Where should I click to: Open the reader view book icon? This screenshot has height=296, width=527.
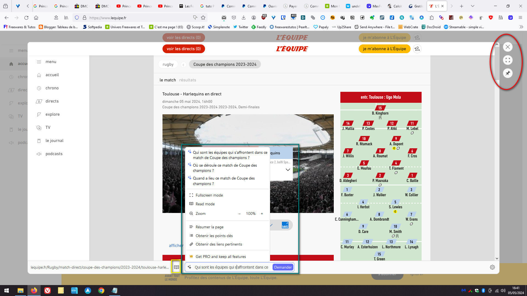tap(176, 267)
